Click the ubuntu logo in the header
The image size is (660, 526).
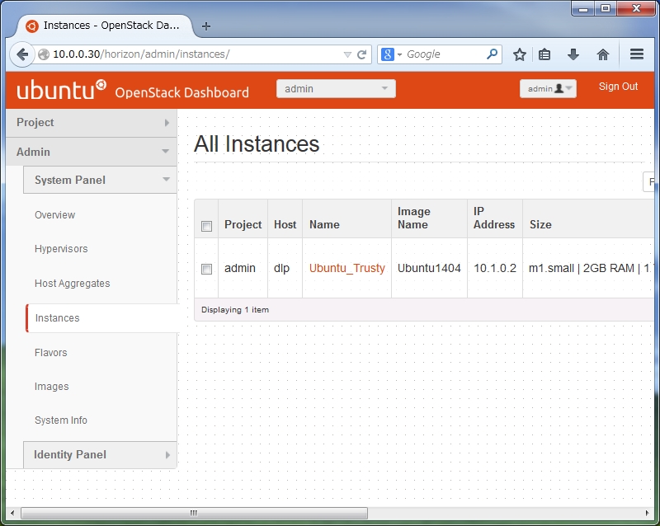coord(61,90)
